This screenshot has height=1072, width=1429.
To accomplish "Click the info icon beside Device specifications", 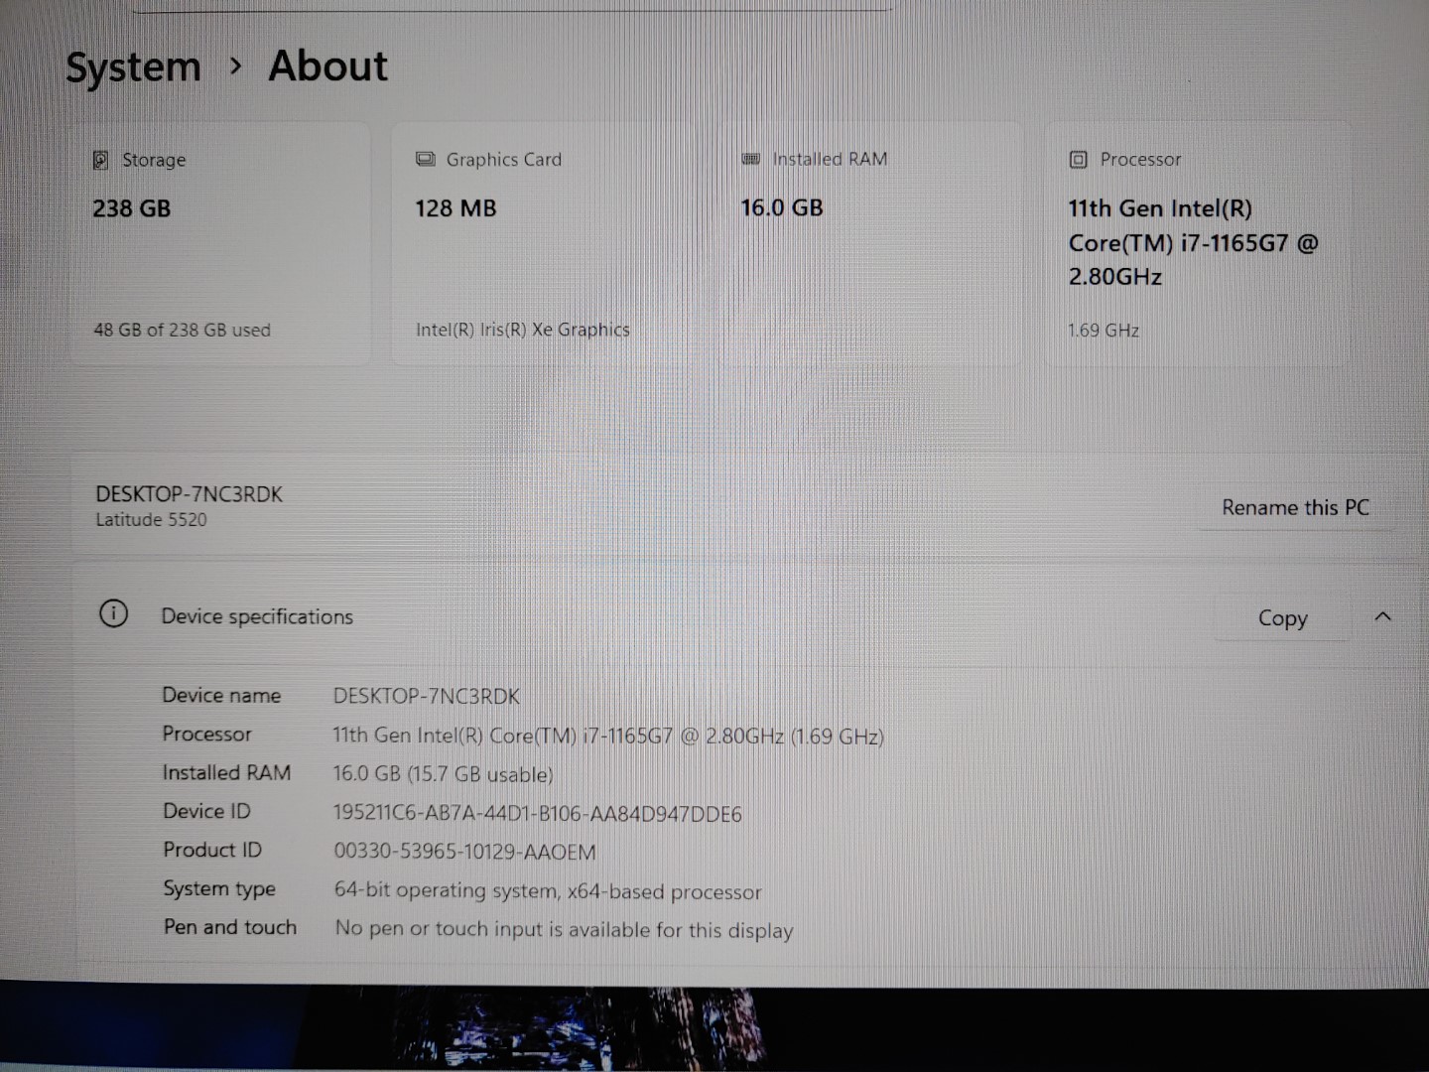I will click(x=114, y=614).
